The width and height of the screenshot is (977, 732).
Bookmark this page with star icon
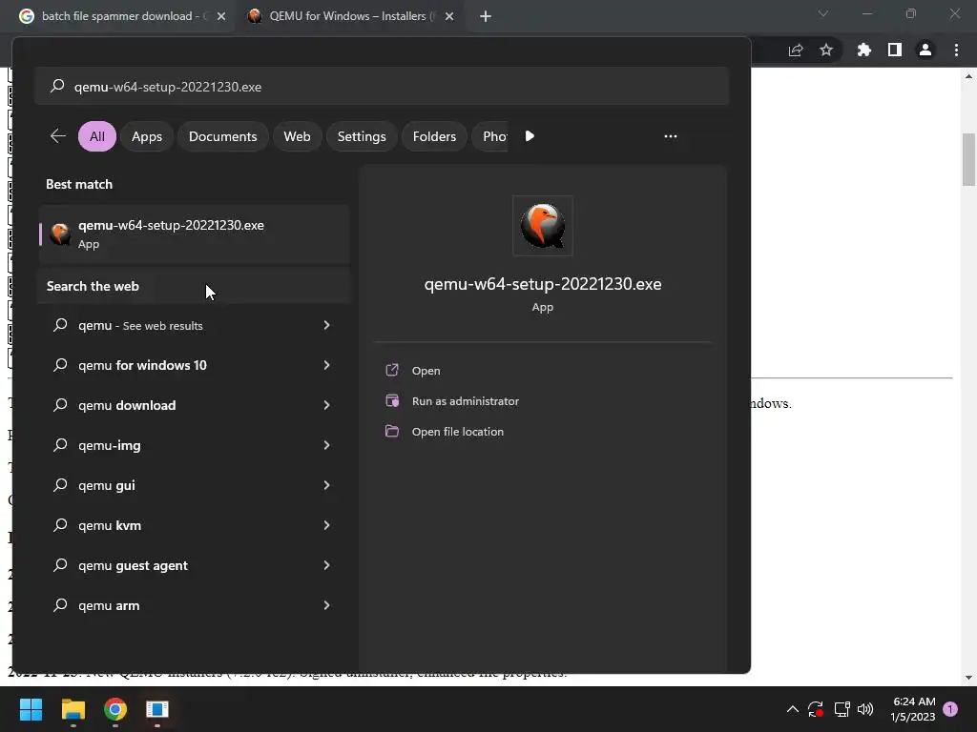(826, 50)
